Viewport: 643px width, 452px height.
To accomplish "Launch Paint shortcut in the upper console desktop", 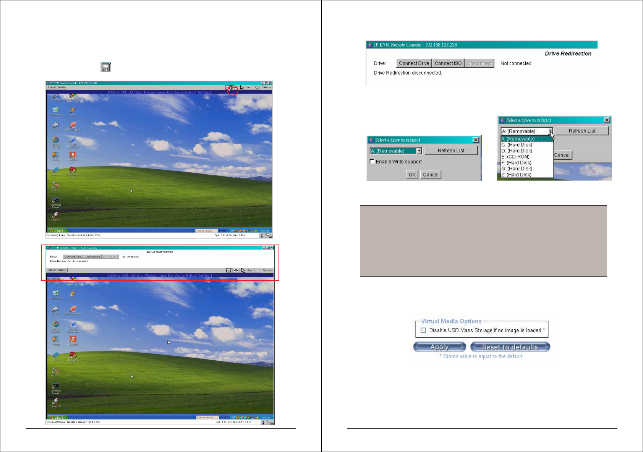I will coord(72,110).
